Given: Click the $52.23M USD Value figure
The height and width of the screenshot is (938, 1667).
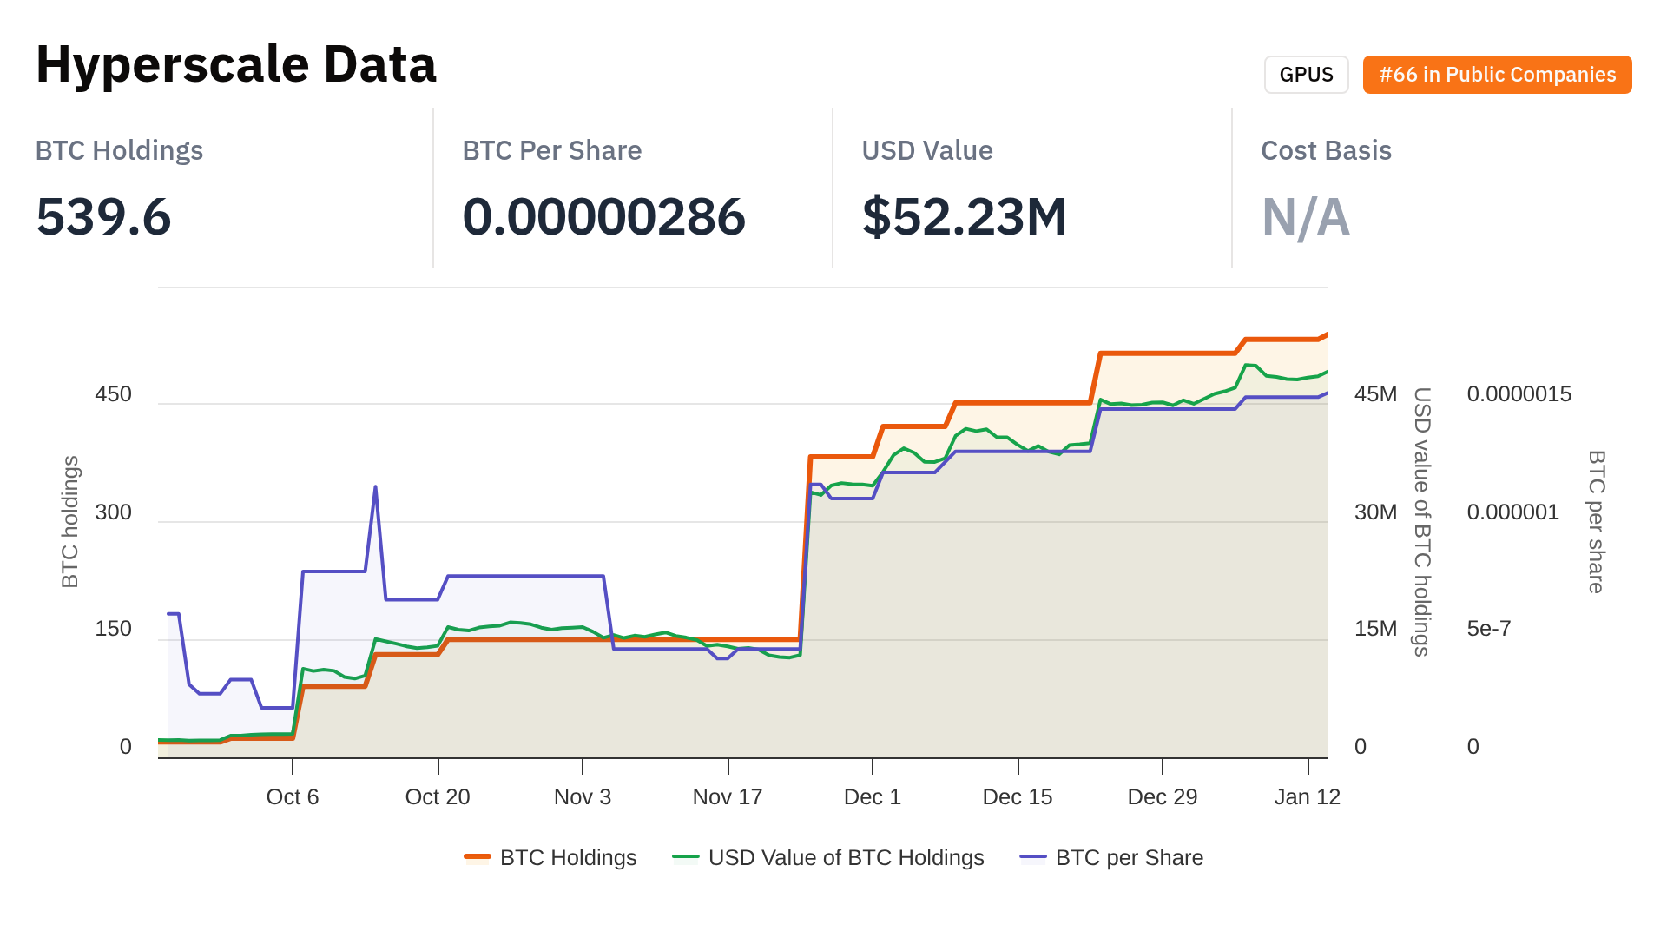Looking at the screenshot, I should tap(964, 216).
